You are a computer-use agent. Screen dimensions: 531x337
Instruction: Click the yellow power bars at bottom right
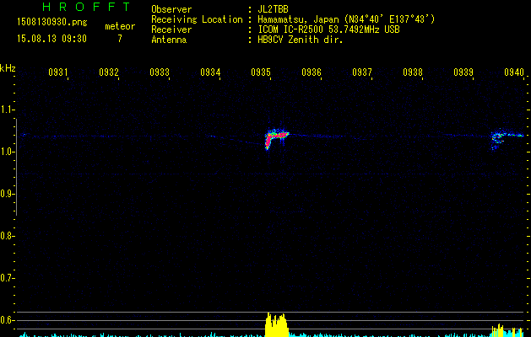click(508, 329)
